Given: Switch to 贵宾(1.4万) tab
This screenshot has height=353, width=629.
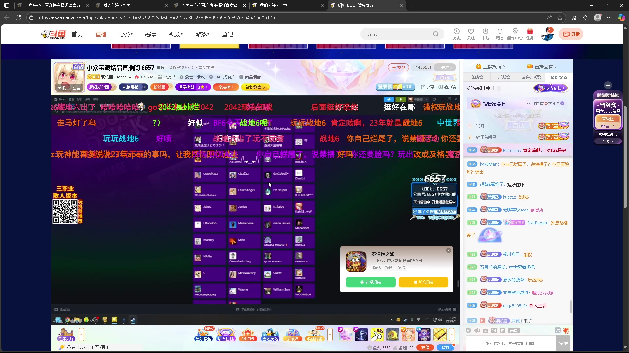Looking at the screenshot, I should [531, 77].
